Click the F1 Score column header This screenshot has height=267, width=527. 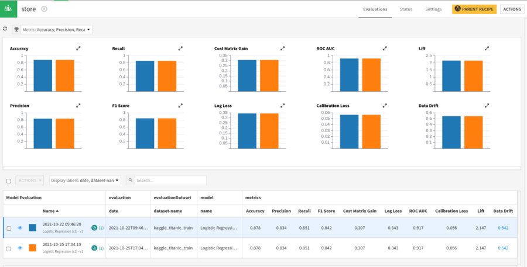point(326,211)
